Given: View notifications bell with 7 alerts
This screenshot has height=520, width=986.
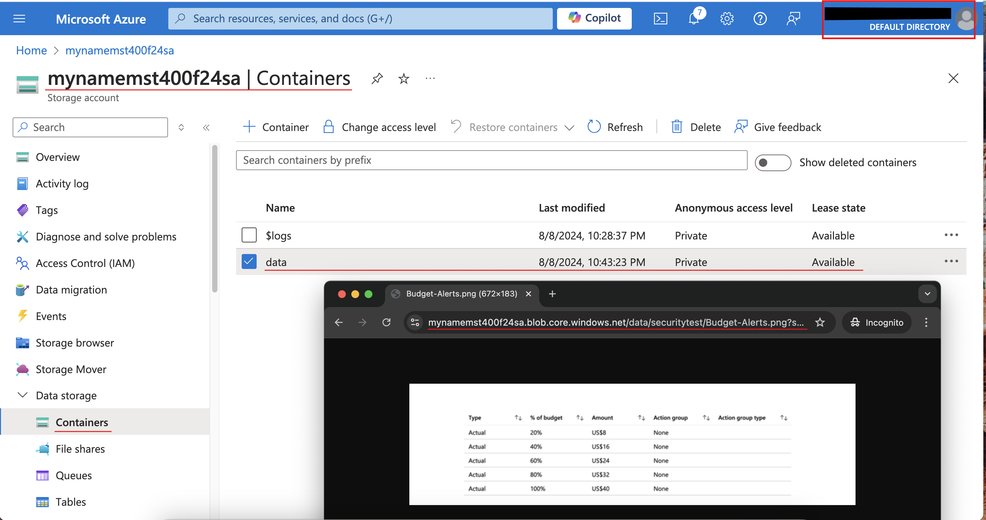Looking at the screenshot, I should [694, 18].
